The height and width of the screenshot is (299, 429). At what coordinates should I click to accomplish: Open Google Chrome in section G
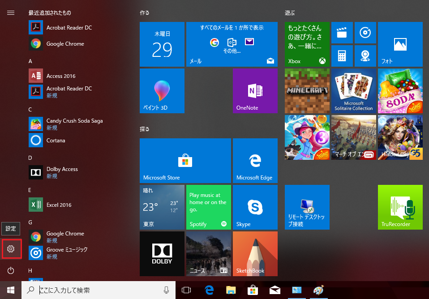click(57, 237)
